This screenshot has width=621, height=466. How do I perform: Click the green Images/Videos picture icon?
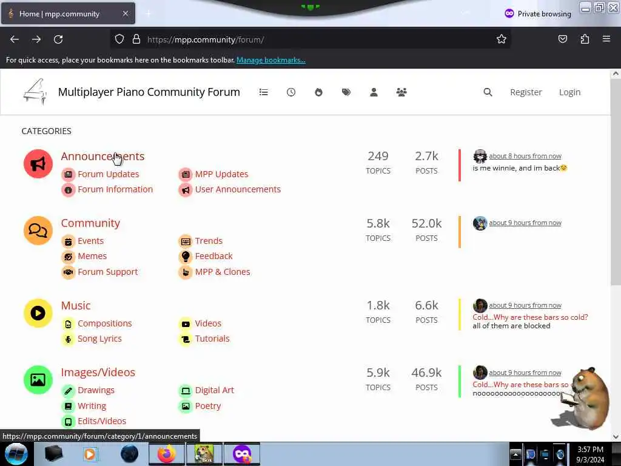tap(38, 380)
